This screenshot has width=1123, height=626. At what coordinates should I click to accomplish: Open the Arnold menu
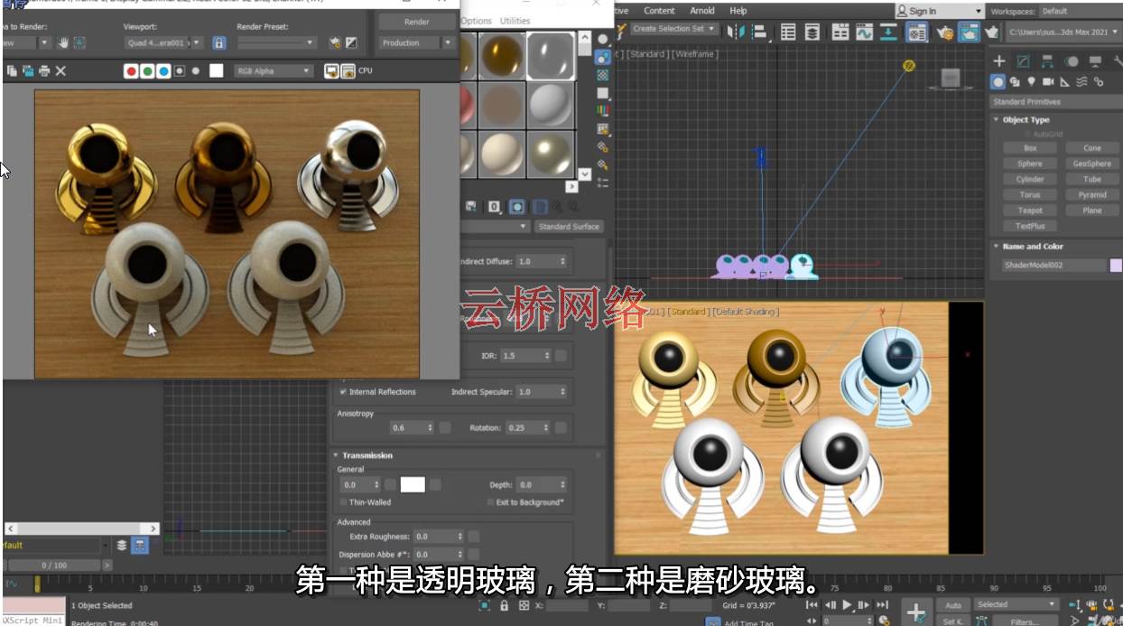(x=702, y=11)
